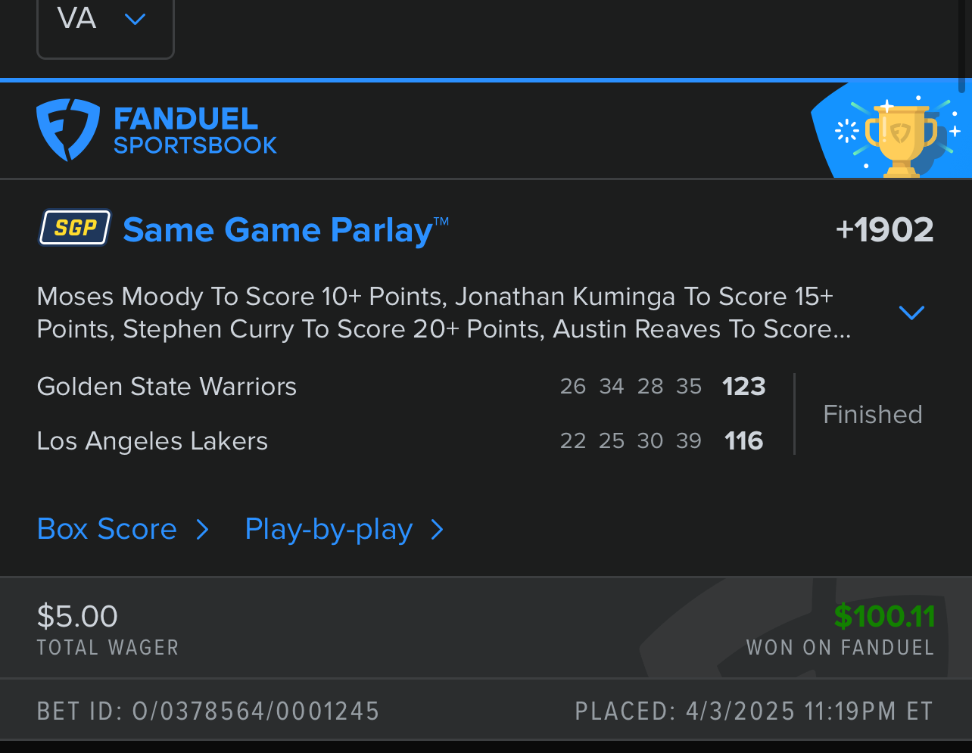Open the Play-by-play link

pos(329,530)
